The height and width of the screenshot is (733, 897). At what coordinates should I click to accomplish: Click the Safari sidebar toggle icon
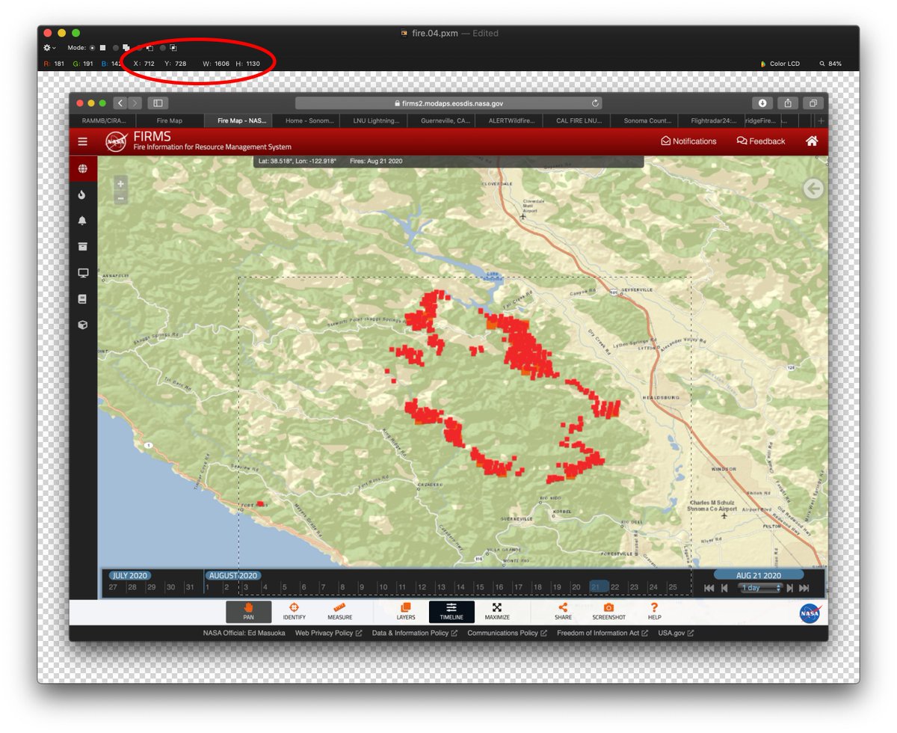158,103
